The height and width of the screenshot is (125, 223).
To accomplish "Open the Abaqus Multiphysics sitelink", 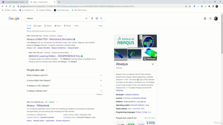I will click(x=59, y=48).
